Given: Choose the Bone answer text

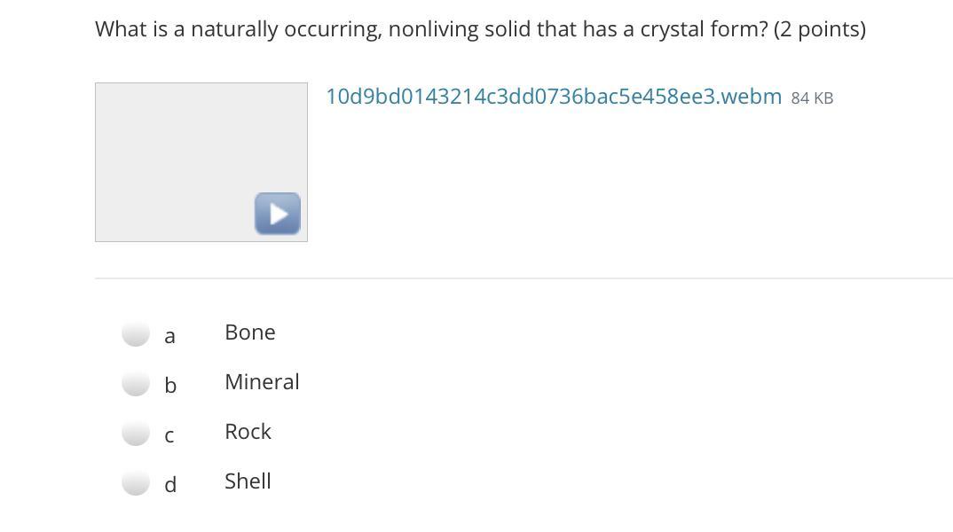Looking at the screenshot, I should 250,332.
